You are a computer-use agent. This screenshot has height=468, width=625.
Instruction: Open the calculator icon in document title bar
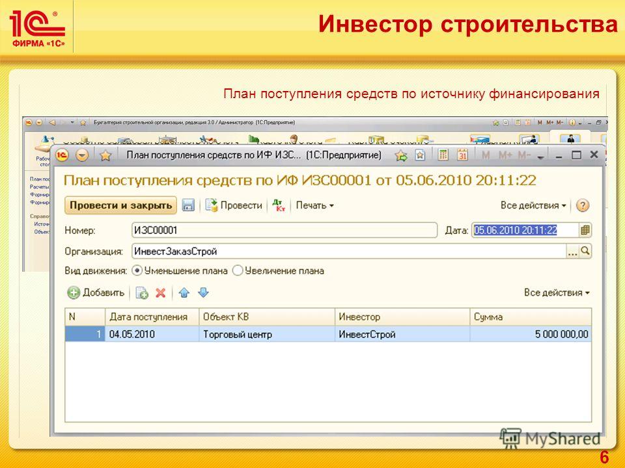pos(443,155)
